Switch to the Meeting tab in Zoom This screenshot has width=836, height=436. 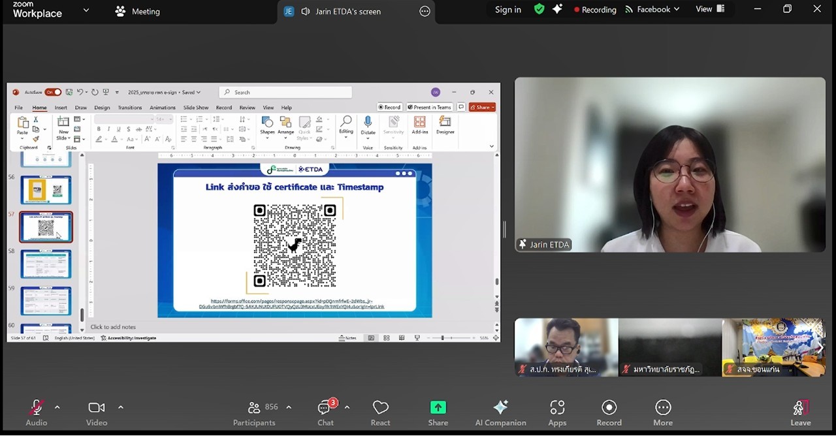[138, 11]
